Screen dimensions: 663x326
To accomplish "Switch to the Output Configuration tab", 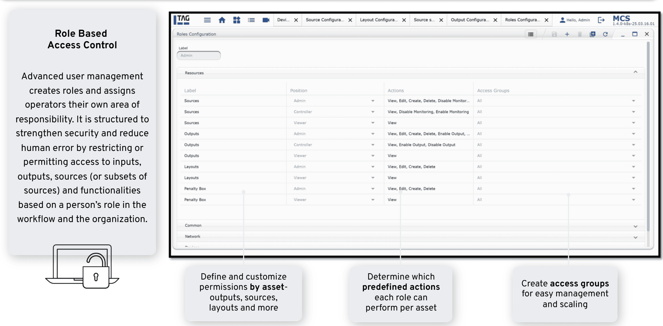I will tap(470, 20).
